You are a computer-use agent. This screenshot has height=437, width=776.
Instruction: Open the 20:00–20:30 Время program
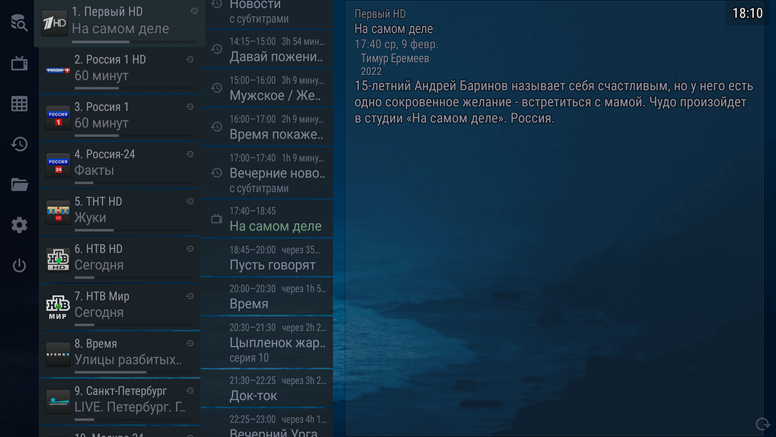(267, 296)
